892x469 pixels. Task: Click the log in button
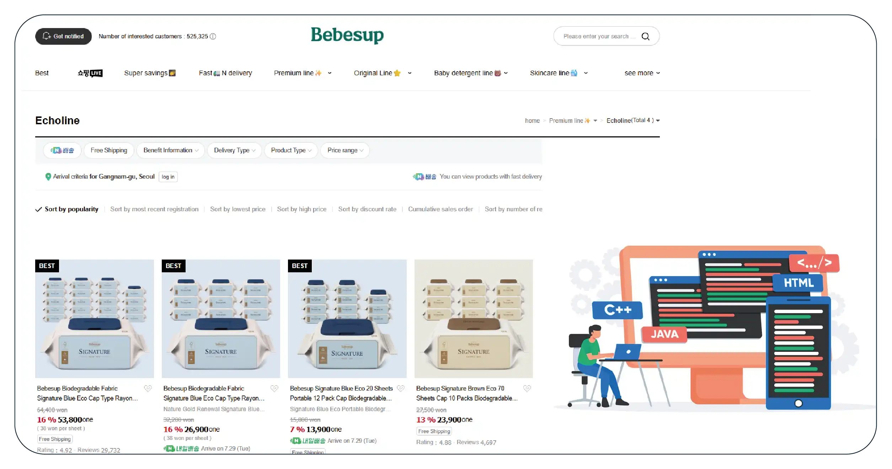[168, 177]
